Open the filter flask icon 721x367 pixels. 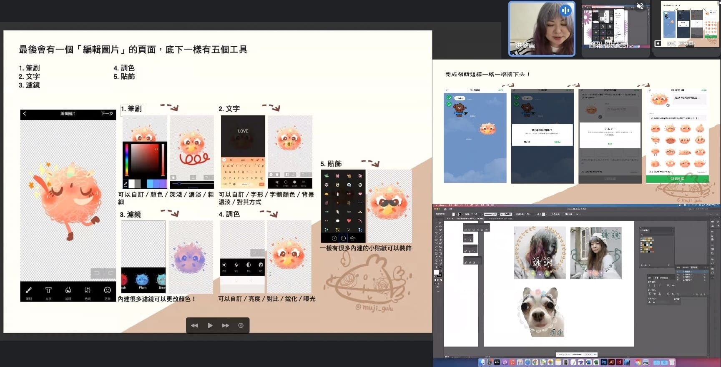tap(68, 290)
